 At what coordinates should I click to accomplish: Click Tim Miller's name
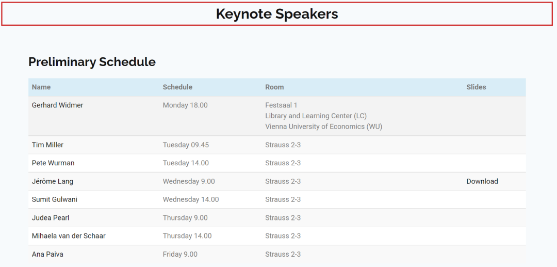47,145
